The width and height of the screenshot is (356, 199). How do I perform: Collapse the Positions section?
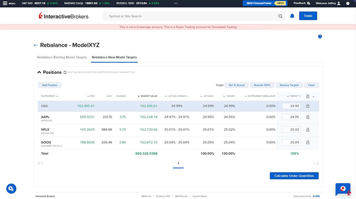coord(39,72)
